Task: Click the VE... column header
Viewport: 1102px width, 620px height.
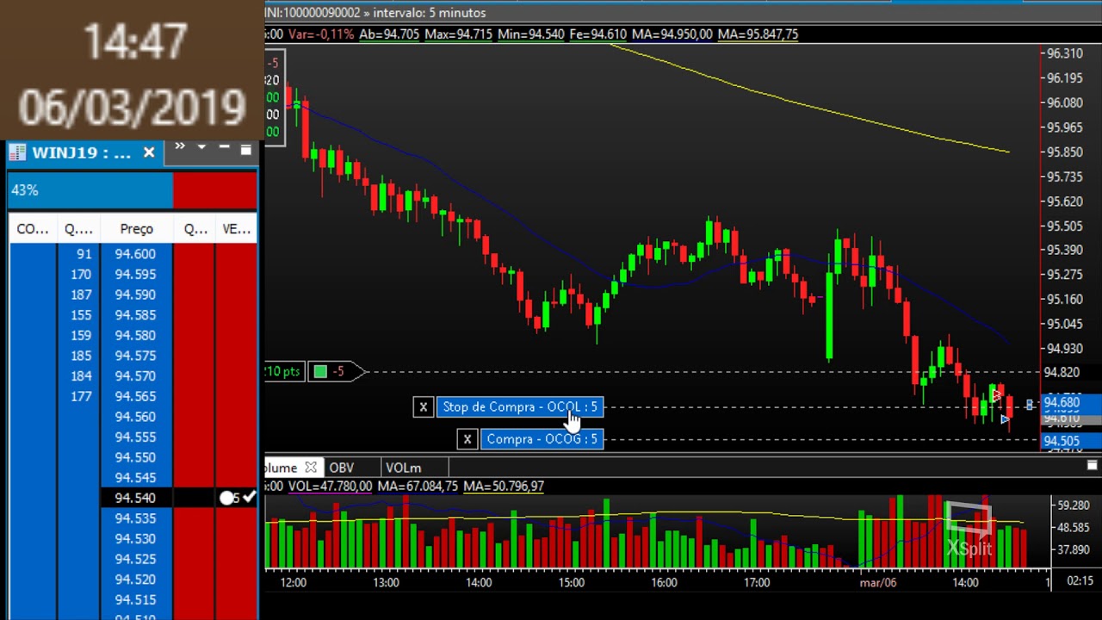Action: coord(236,229)
